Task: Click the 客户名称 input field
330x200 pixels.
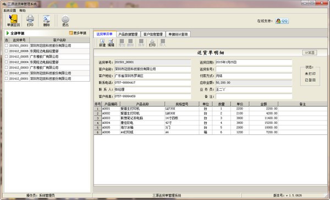Action: (x=152, y=69)
